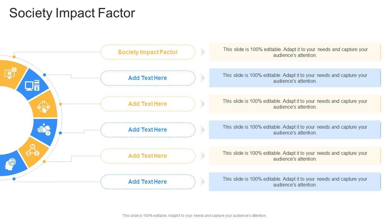Click the desktop computer tower icon
The height and width of the screenshot is (219, 390).
(32, 85)
